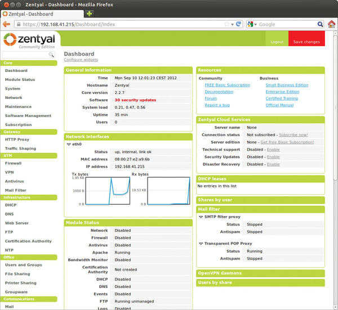The height and width of the screenshot is (310, 338).
Task: Expand the Shares by user widget
Action: click(x=260, y=200)
